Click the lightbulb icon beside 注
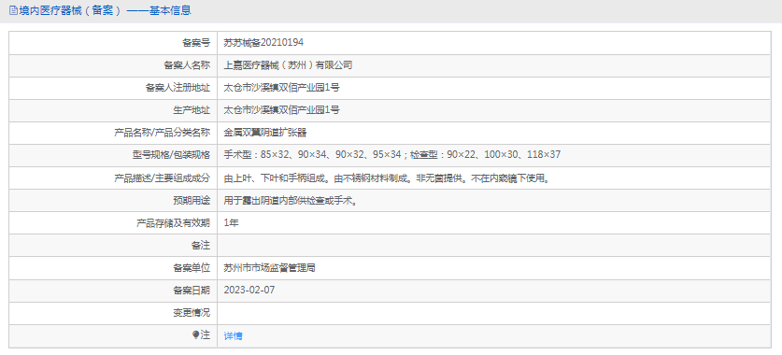This screenshot has width=782, height=355. [x=196, y=335]
